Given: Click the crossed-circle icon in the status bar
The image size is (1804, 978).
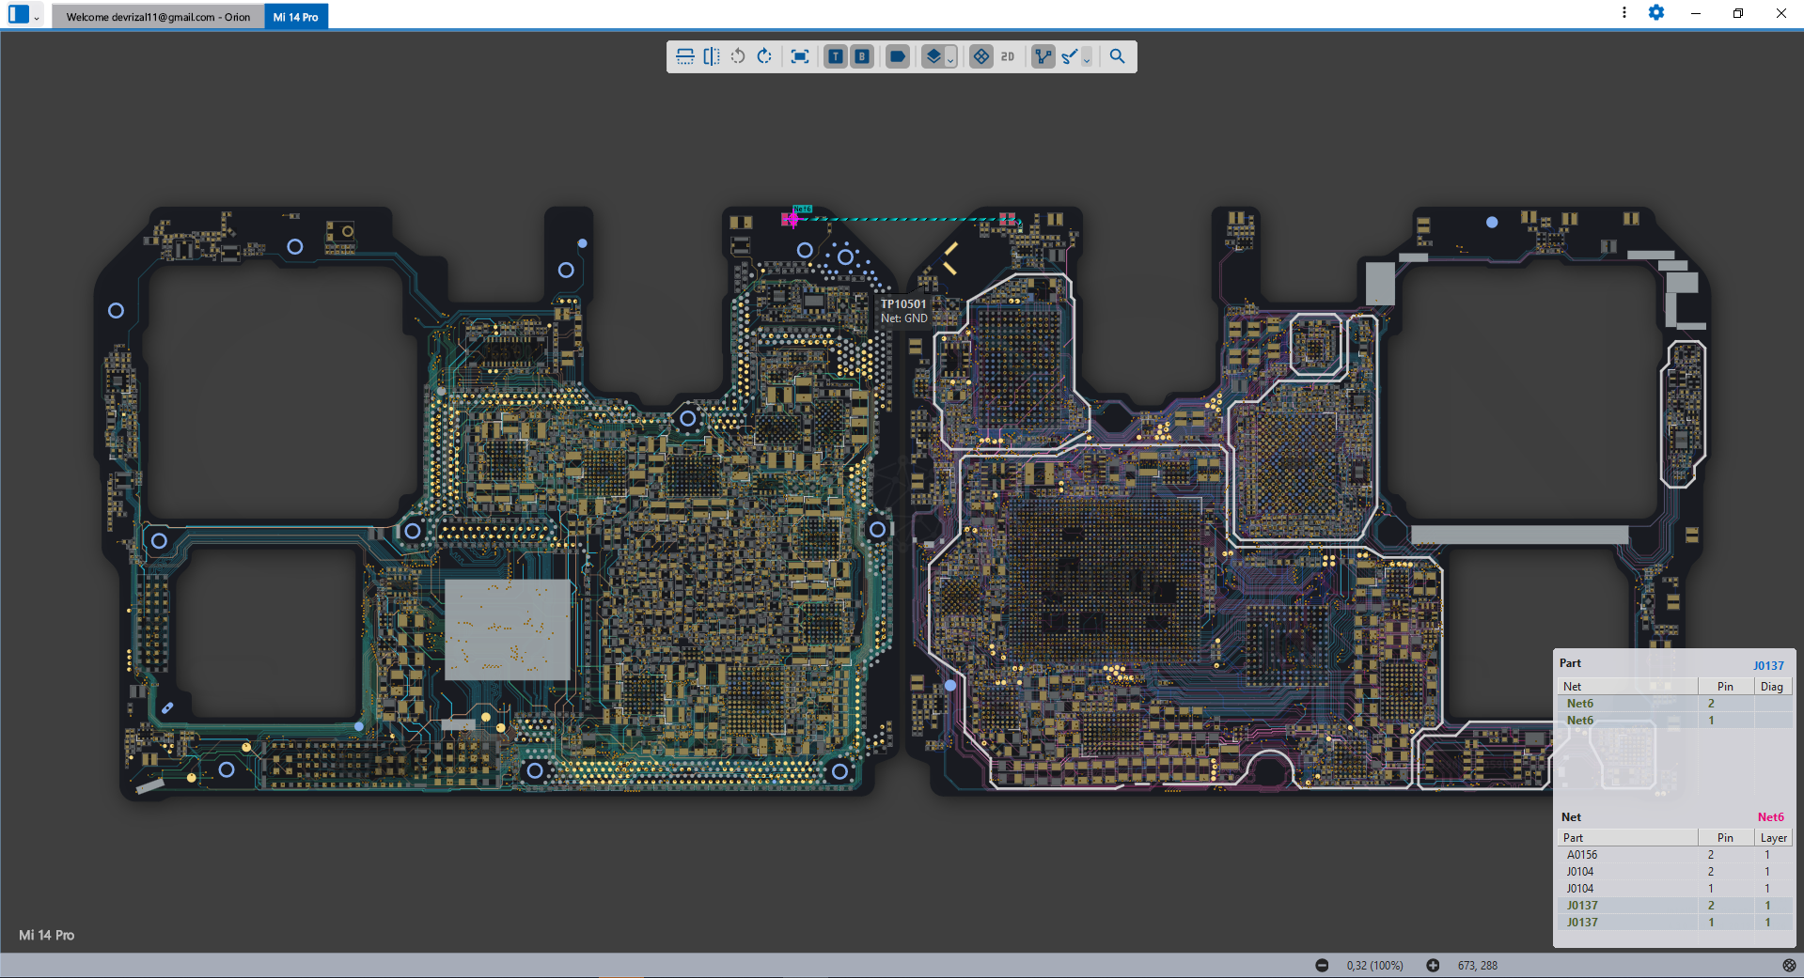Looking at the screenshot, I should pos(1789,965).
